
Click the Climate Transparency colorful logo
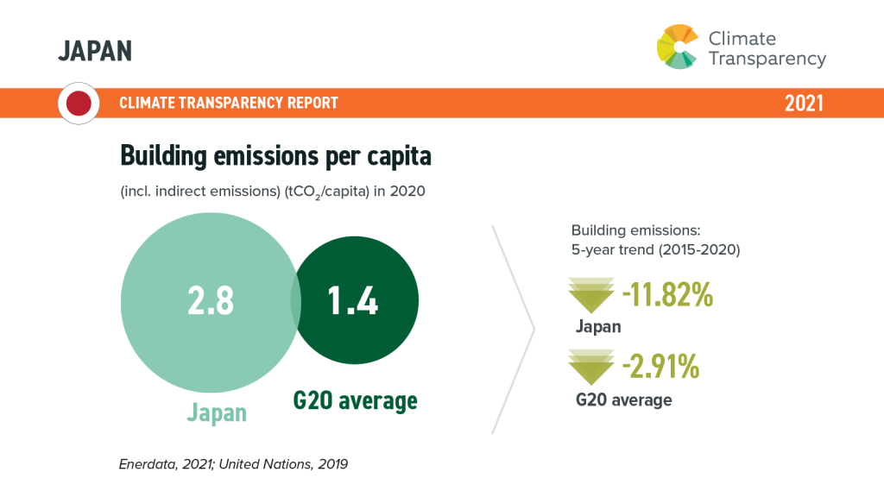[x=678, y=47]
